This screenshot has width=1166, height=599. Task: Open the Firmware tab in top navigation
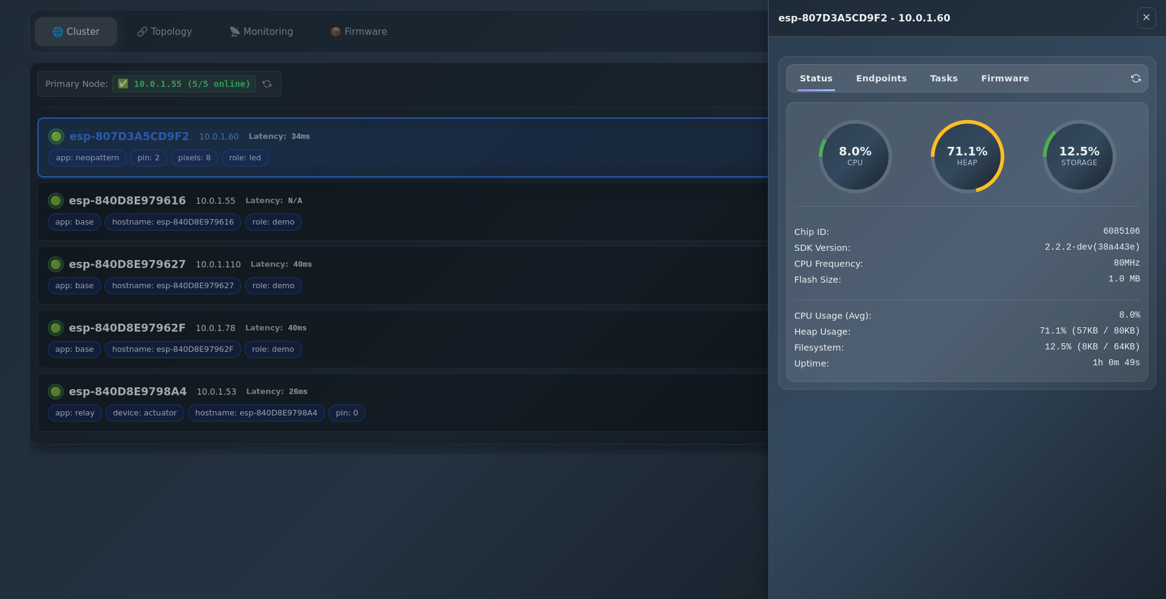point(358,32)
